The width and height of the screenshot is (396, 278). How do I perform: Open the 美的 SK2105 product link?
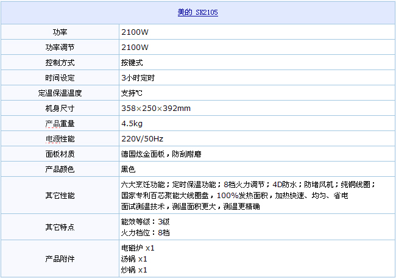(197, 12)
